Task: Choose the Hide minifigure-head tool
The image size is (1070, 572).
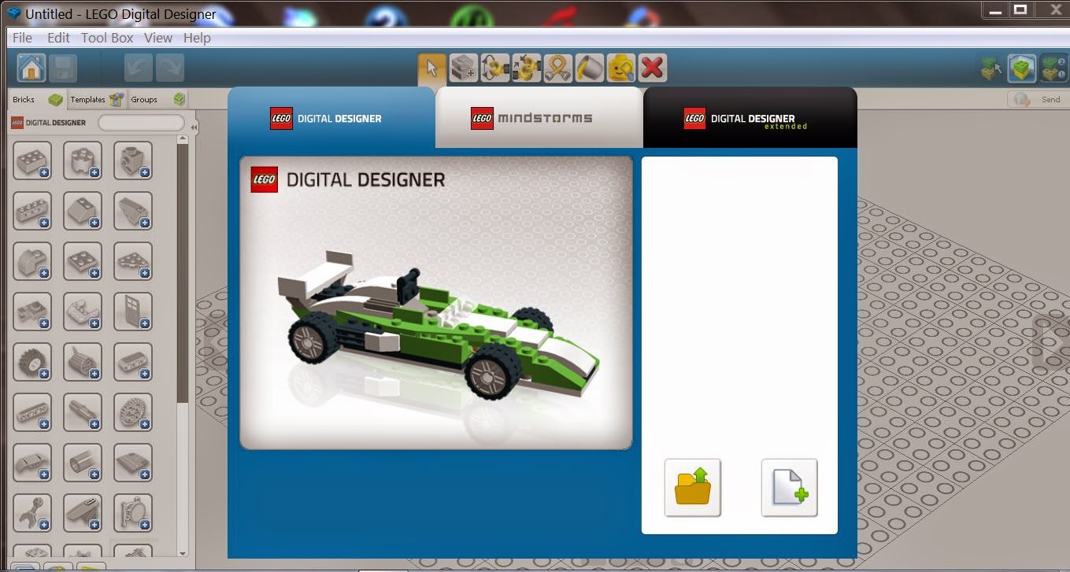Action: coord(621,68)
